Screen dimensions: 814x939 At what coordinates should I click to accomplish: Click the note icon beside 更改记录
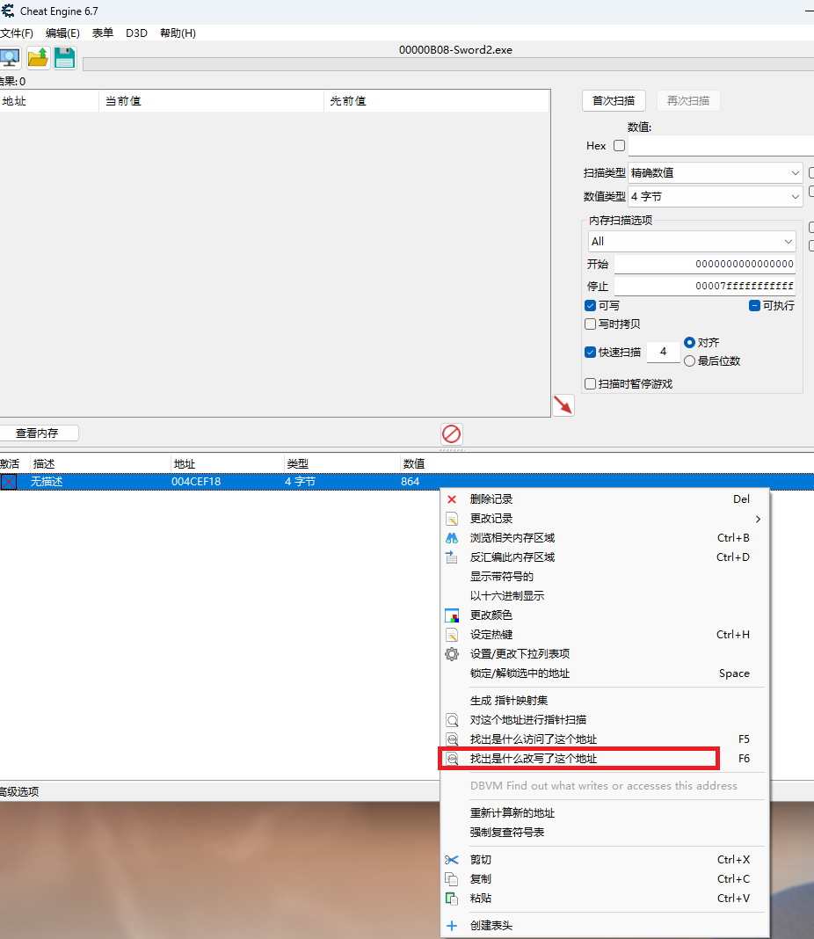pos(452,519)
